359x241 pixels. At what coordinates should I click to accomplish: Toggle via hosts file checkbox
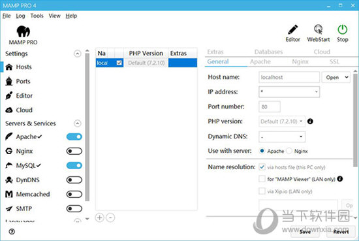[x=262, y=167]
